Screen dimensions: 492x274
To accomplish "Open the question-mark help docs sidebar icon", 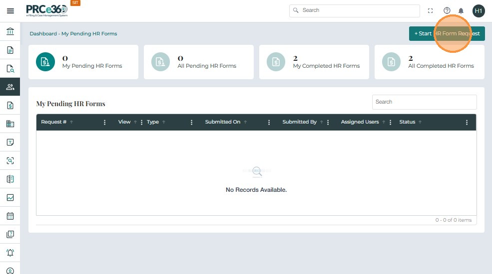I will coord(10,234).
